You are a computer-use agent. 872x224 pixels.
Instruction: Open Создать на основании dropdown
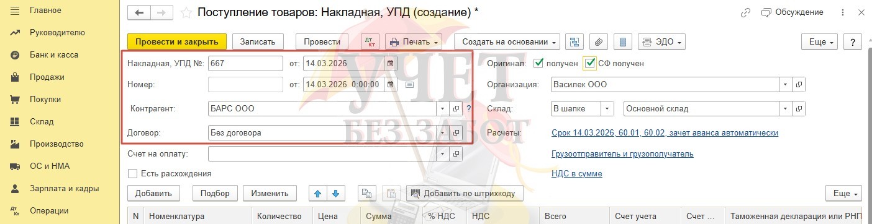507,41
